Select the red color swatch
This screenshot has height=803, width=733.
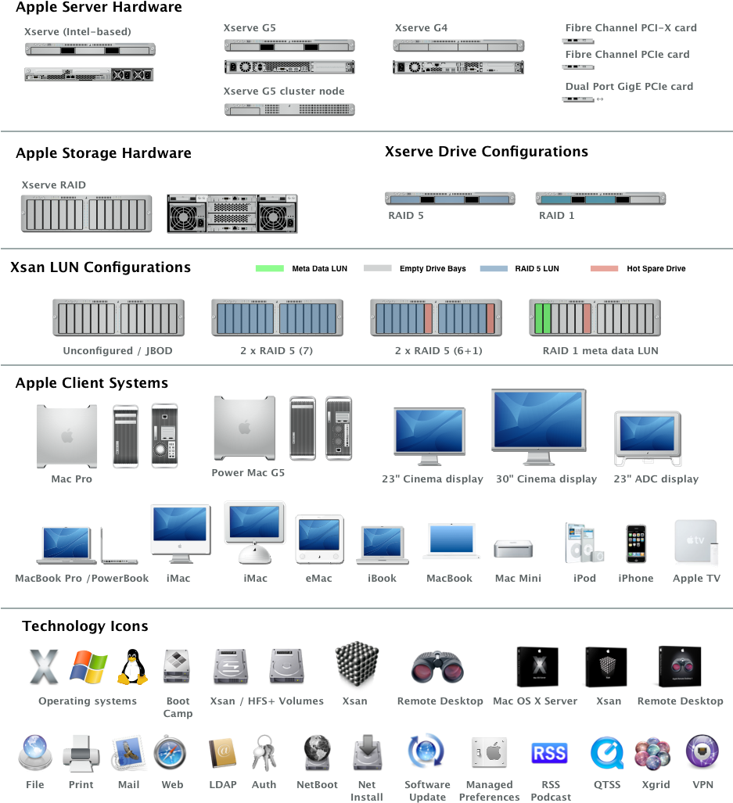point(604,268)
